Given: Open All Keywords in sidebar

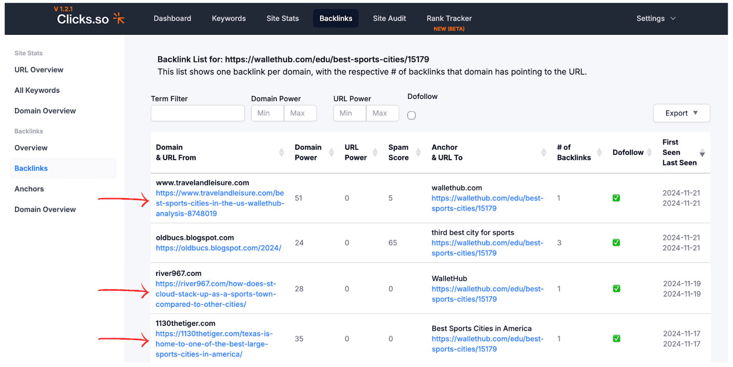Looking at the screenshot, I should click(x=37, y=91).
